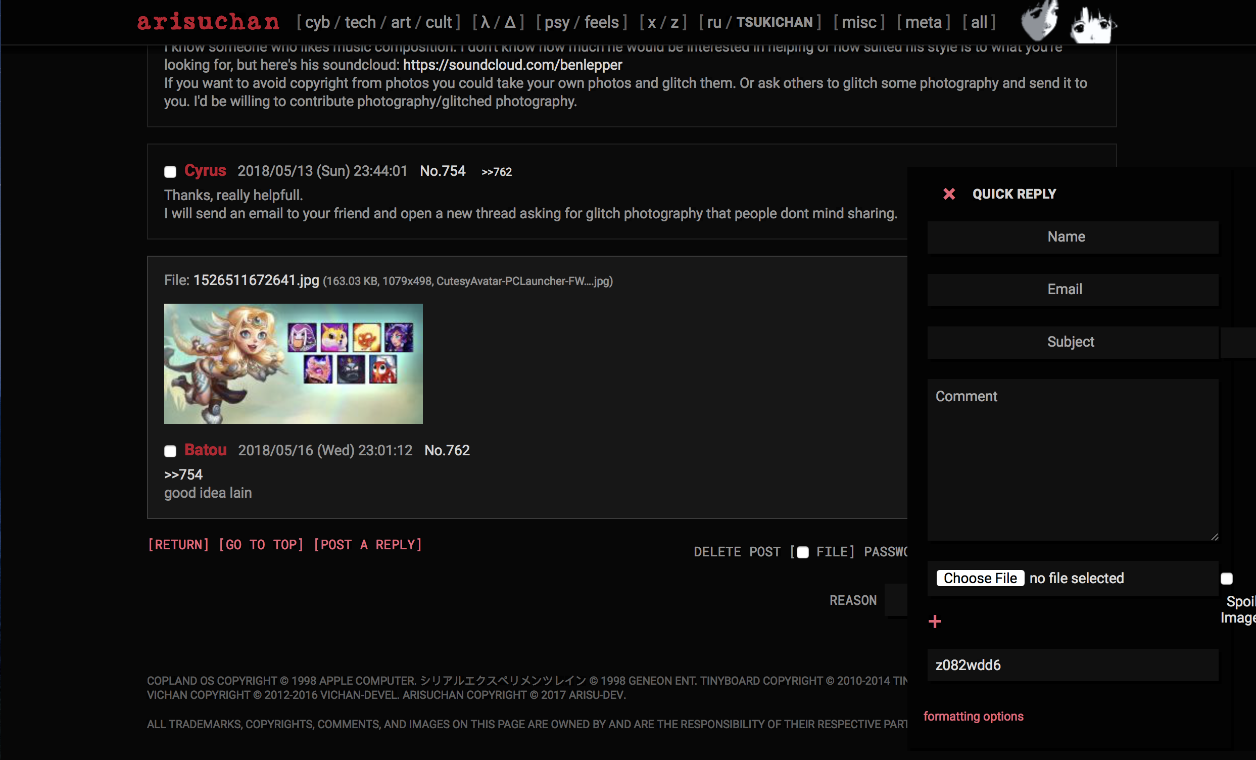The width and height of the screenshot is (1256, 760).
Task: Expand the CutesyAvatar image thumbnail
Action: point(293,363)
